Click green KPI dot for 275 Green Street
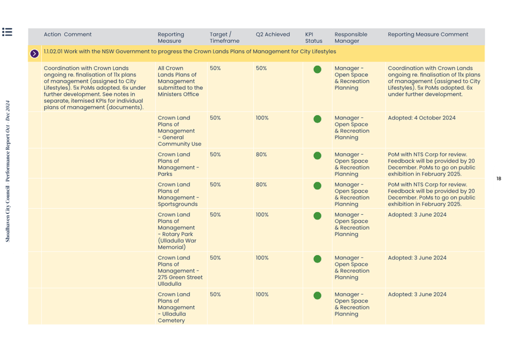Viewport: 508px width, 359px height. (x=317, y=259)
